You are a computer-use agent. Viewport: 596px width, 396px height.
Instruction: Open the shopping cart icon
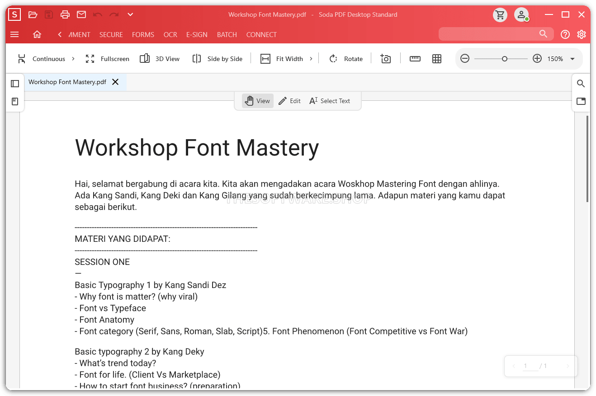point(500,15)
